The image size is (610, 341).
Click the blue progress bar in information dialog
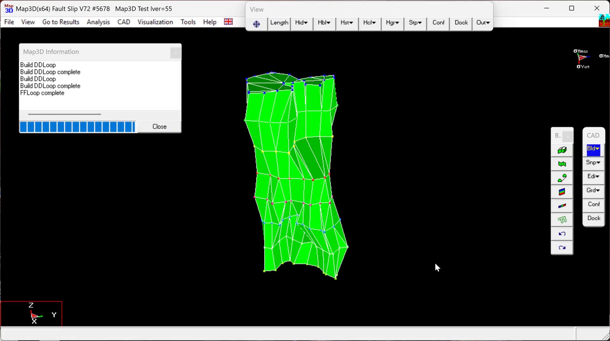point(78,127)
